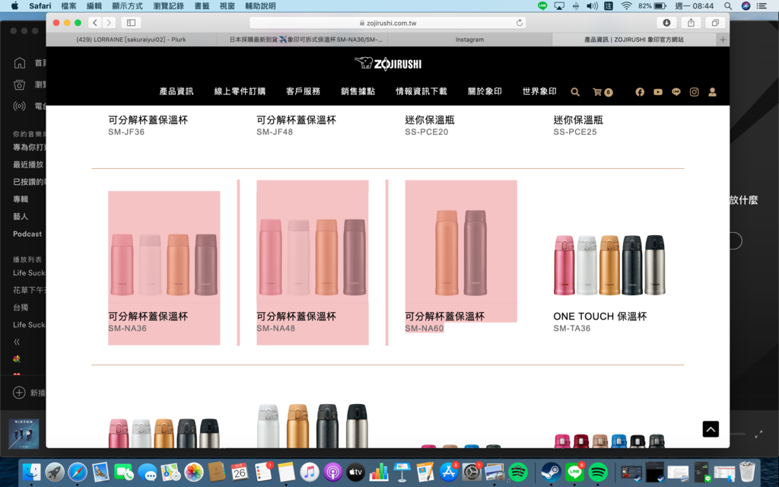This screenshot has width=779, height=487.
Task: Open the 產品資訊 navigation dropdown
Action: [176, 91]
